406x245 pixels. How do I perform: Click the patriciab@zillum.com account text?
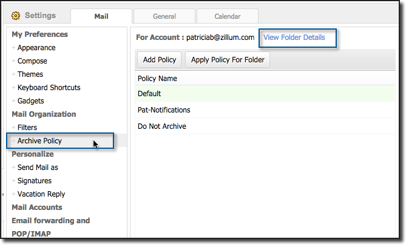[220, 38]
